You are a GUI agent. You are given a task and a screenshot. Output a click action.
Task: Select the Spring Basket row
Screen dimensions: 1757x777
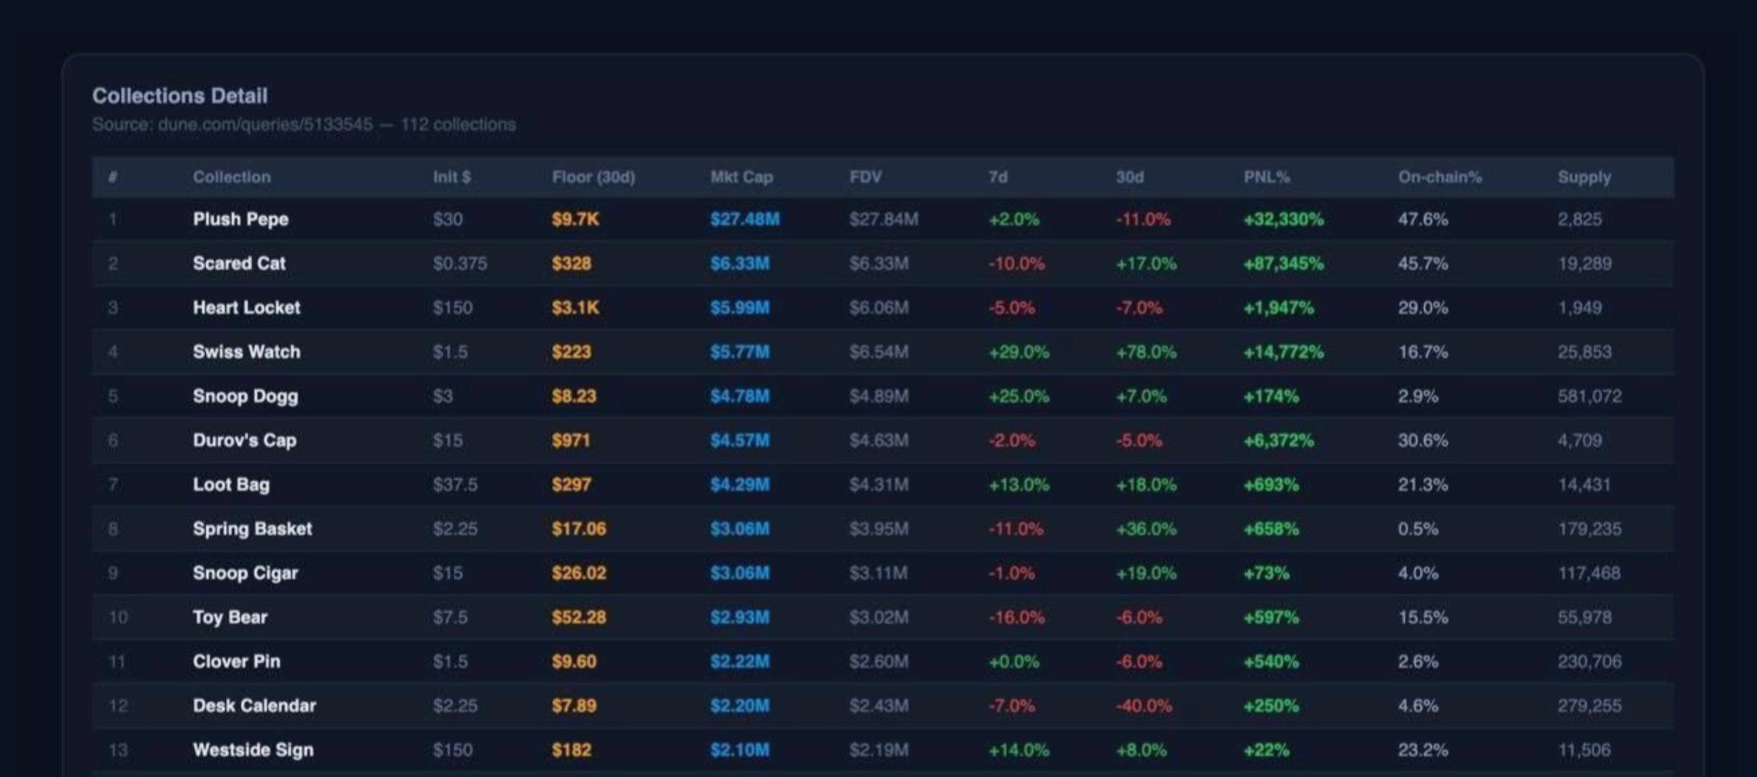pyautogui.click(x=883, y=529)
